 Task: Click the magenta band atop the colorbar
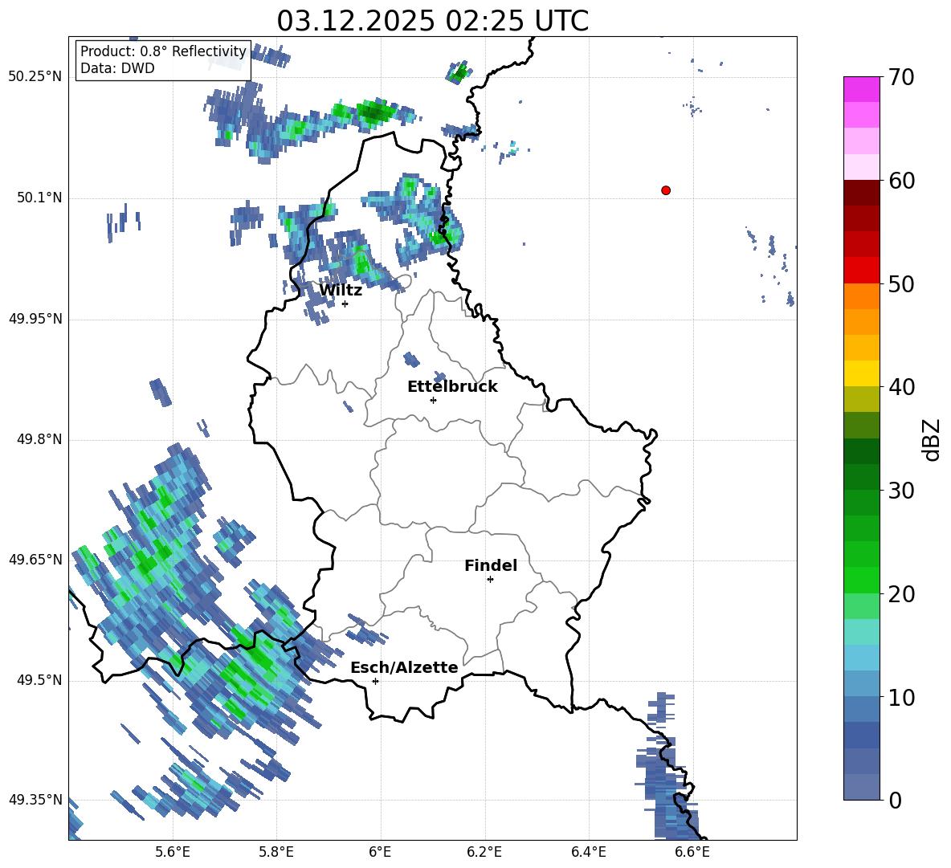pos(862,89)
